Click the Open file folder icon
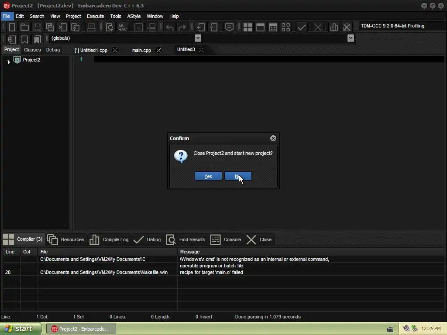 24,27
